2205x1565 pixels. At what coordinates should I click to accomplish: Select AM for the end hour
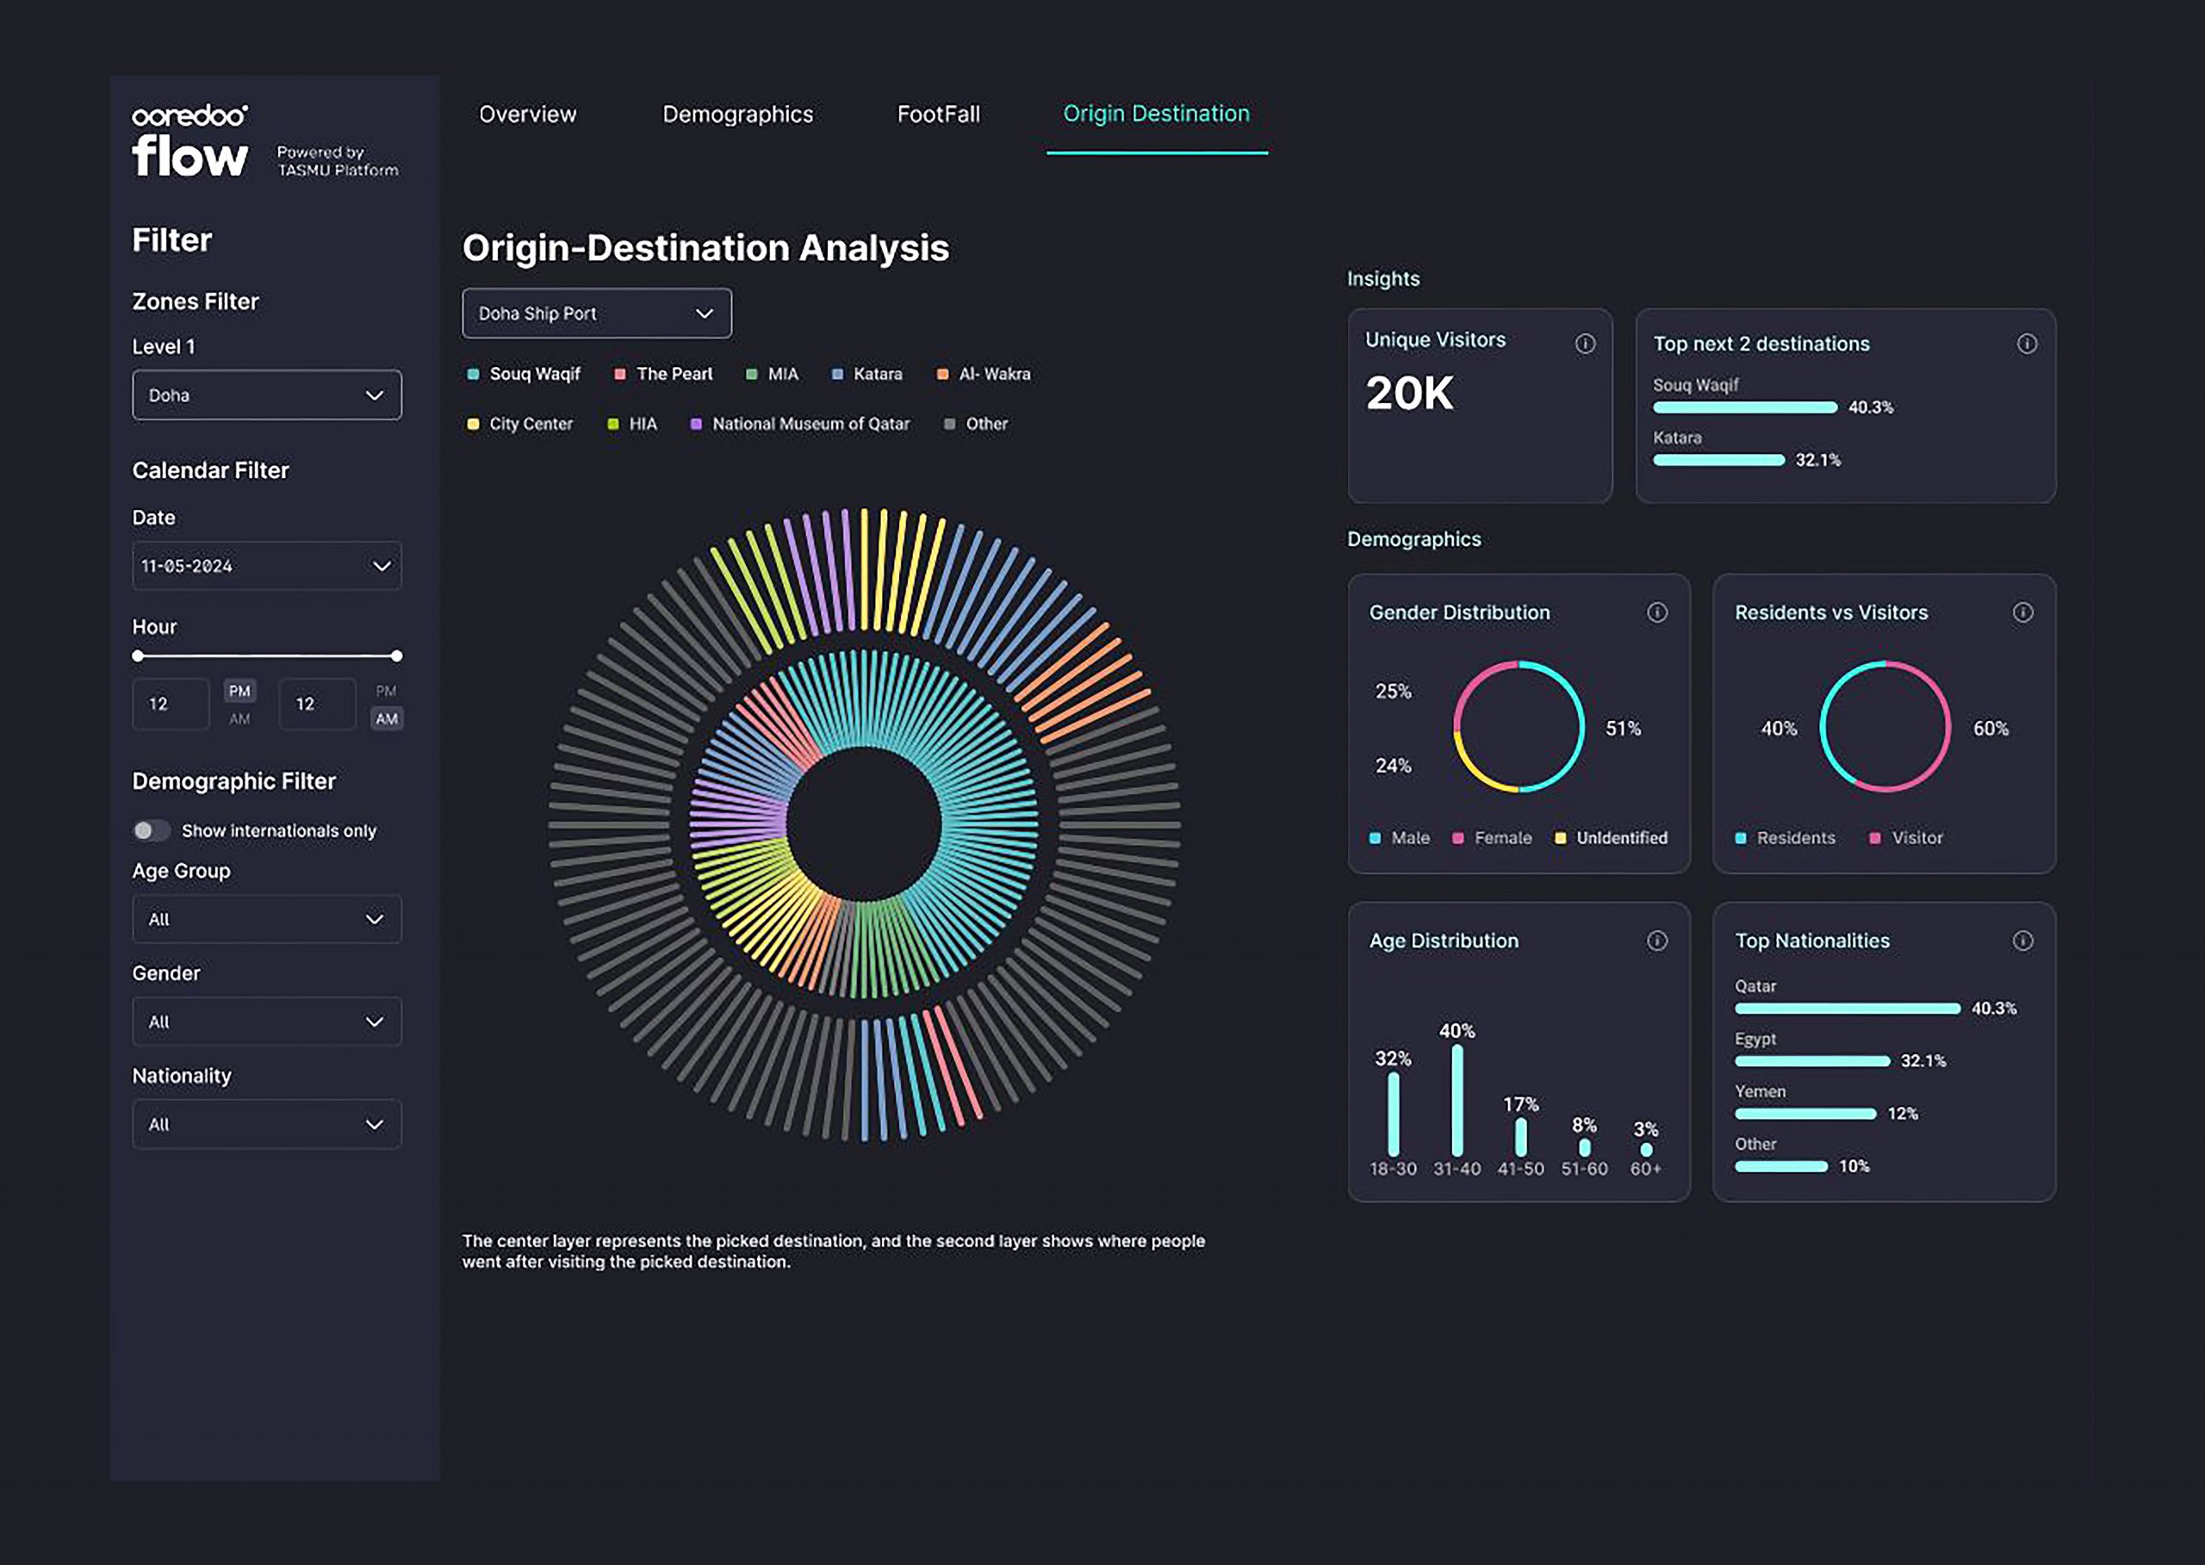(387, 719)
